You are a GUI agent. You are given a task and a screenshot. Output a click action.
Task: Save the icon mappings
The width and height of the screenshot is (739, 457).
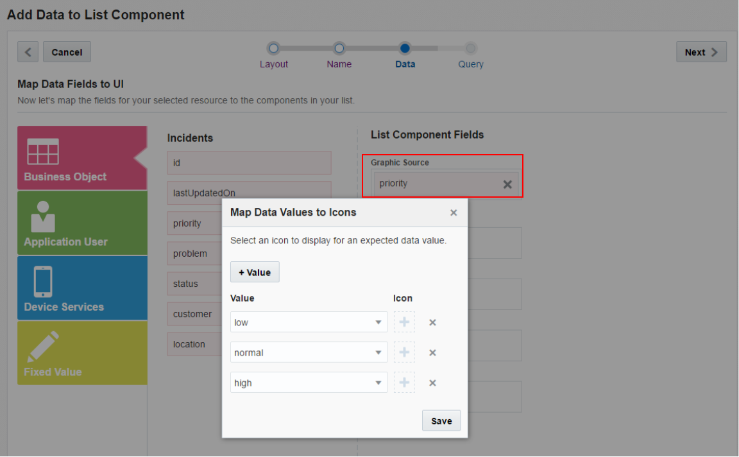click(x=441, y=420)
